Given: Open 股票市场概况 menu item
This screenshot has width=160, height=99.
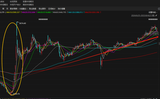Looking at the screenshot, I should point(28,2).
